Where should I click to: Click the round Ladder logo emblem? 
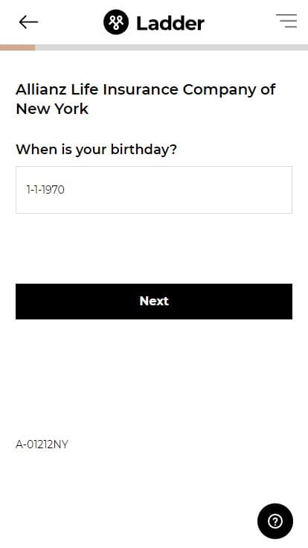(x=116, y=22)
